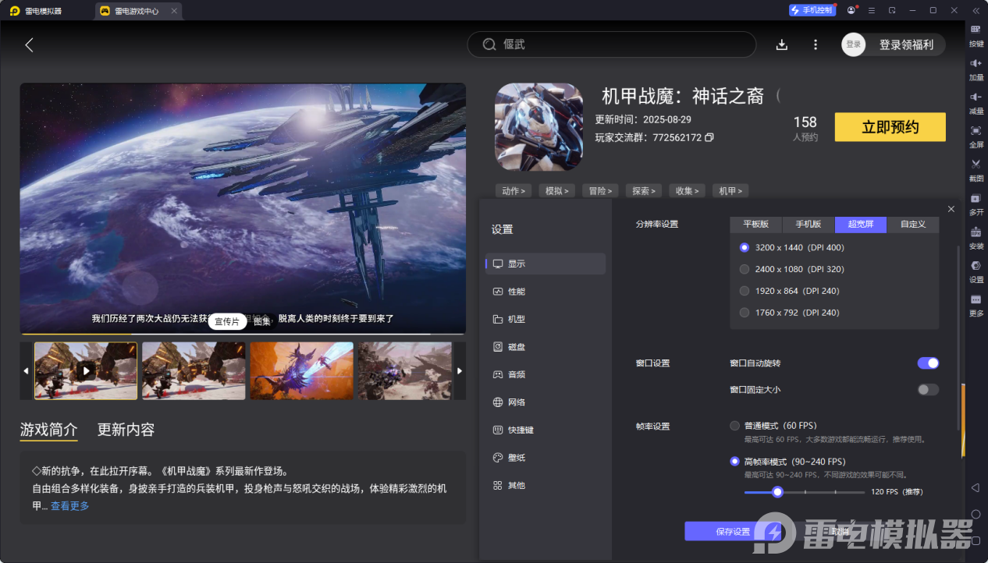Click the volume up (加量) icon

[x=976, y=63]
